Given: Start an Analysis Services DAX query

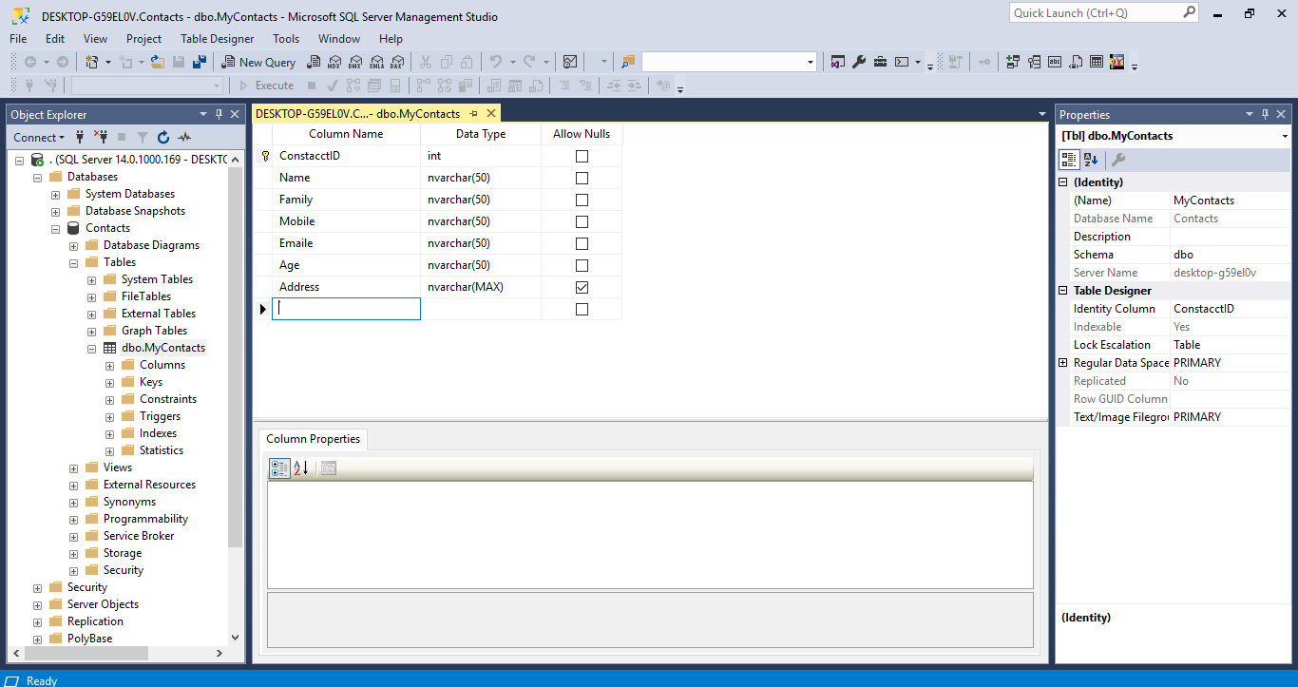Looking at the screenshot, I should pyautogui.click(x=397, y=62).
